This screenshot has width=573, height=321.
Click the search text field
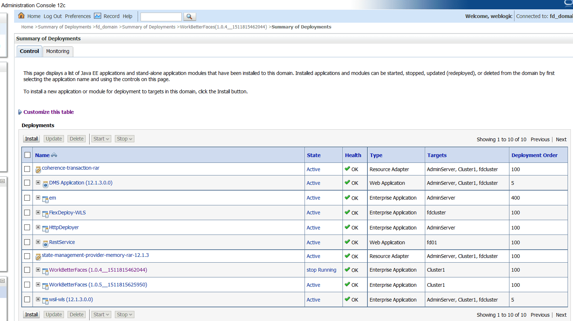pos(161,17)
